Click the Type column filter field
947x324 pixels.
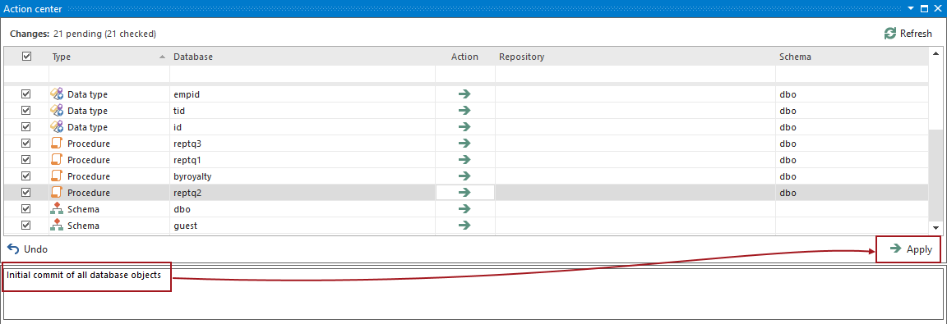point(109,74)
